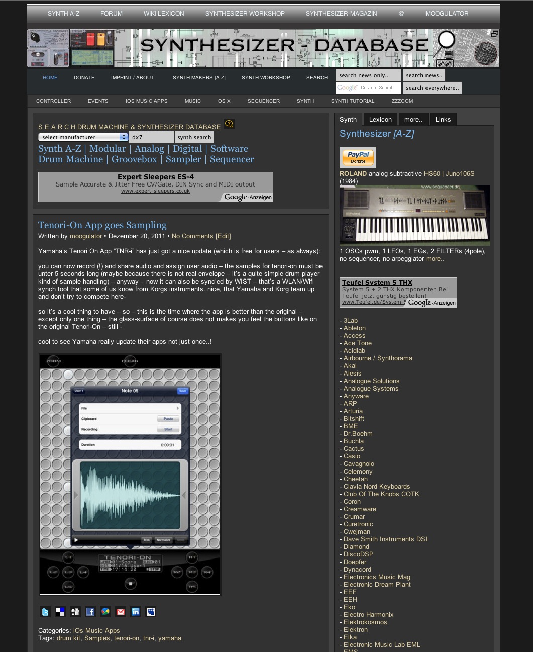Share post on Twitter icon
Image resolution: width=533 pixels, height=652 pixels.
pyautogui.click(x=45, y=612)
